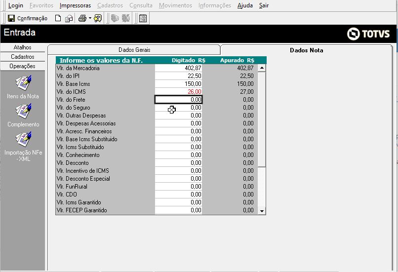Click Vlr. Icms Substituido digitado field
The height and width of the screenshot is (272, 398).
coord(178,147)
